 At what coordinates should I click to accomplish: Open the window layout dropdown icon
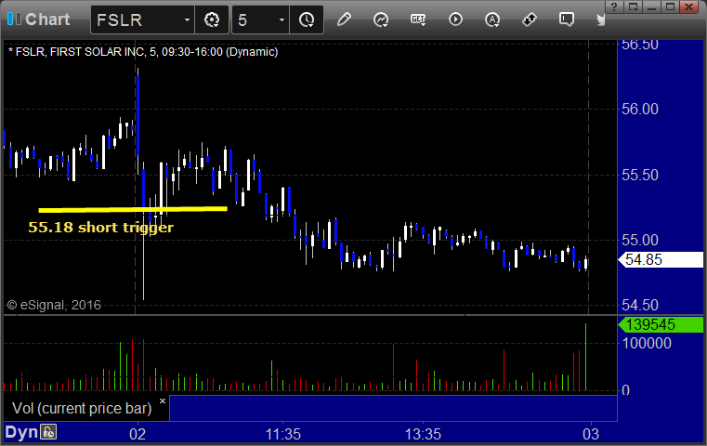(634, 7)
